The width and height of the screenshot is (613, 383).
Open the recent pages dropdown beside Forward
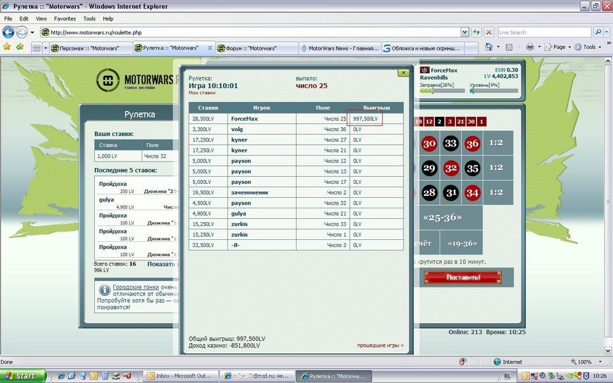pos(32,32)
